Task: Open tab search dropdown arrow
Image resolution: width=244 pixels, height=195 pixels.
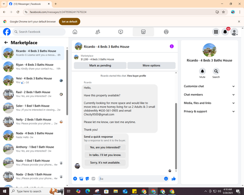Action: [4, 4]
